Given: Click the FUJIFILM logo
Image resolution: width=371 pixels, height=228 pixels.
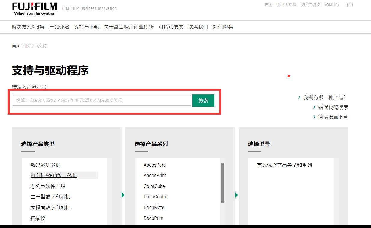Looking at the screenshot, I should coord(34,8).
